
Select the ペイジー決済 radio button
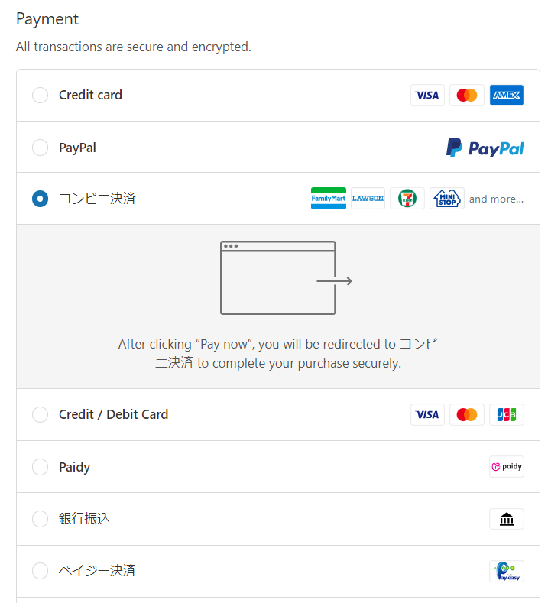coord(40,571)
